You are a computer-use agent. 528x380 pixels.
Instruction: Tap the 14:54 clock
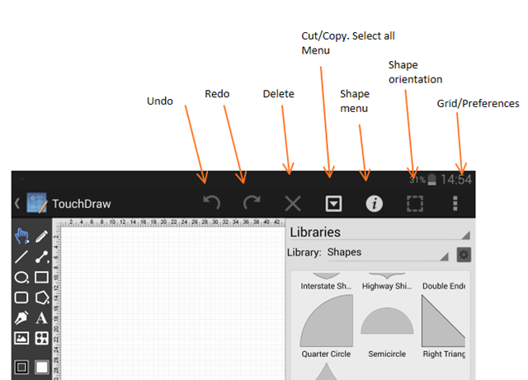456,180
